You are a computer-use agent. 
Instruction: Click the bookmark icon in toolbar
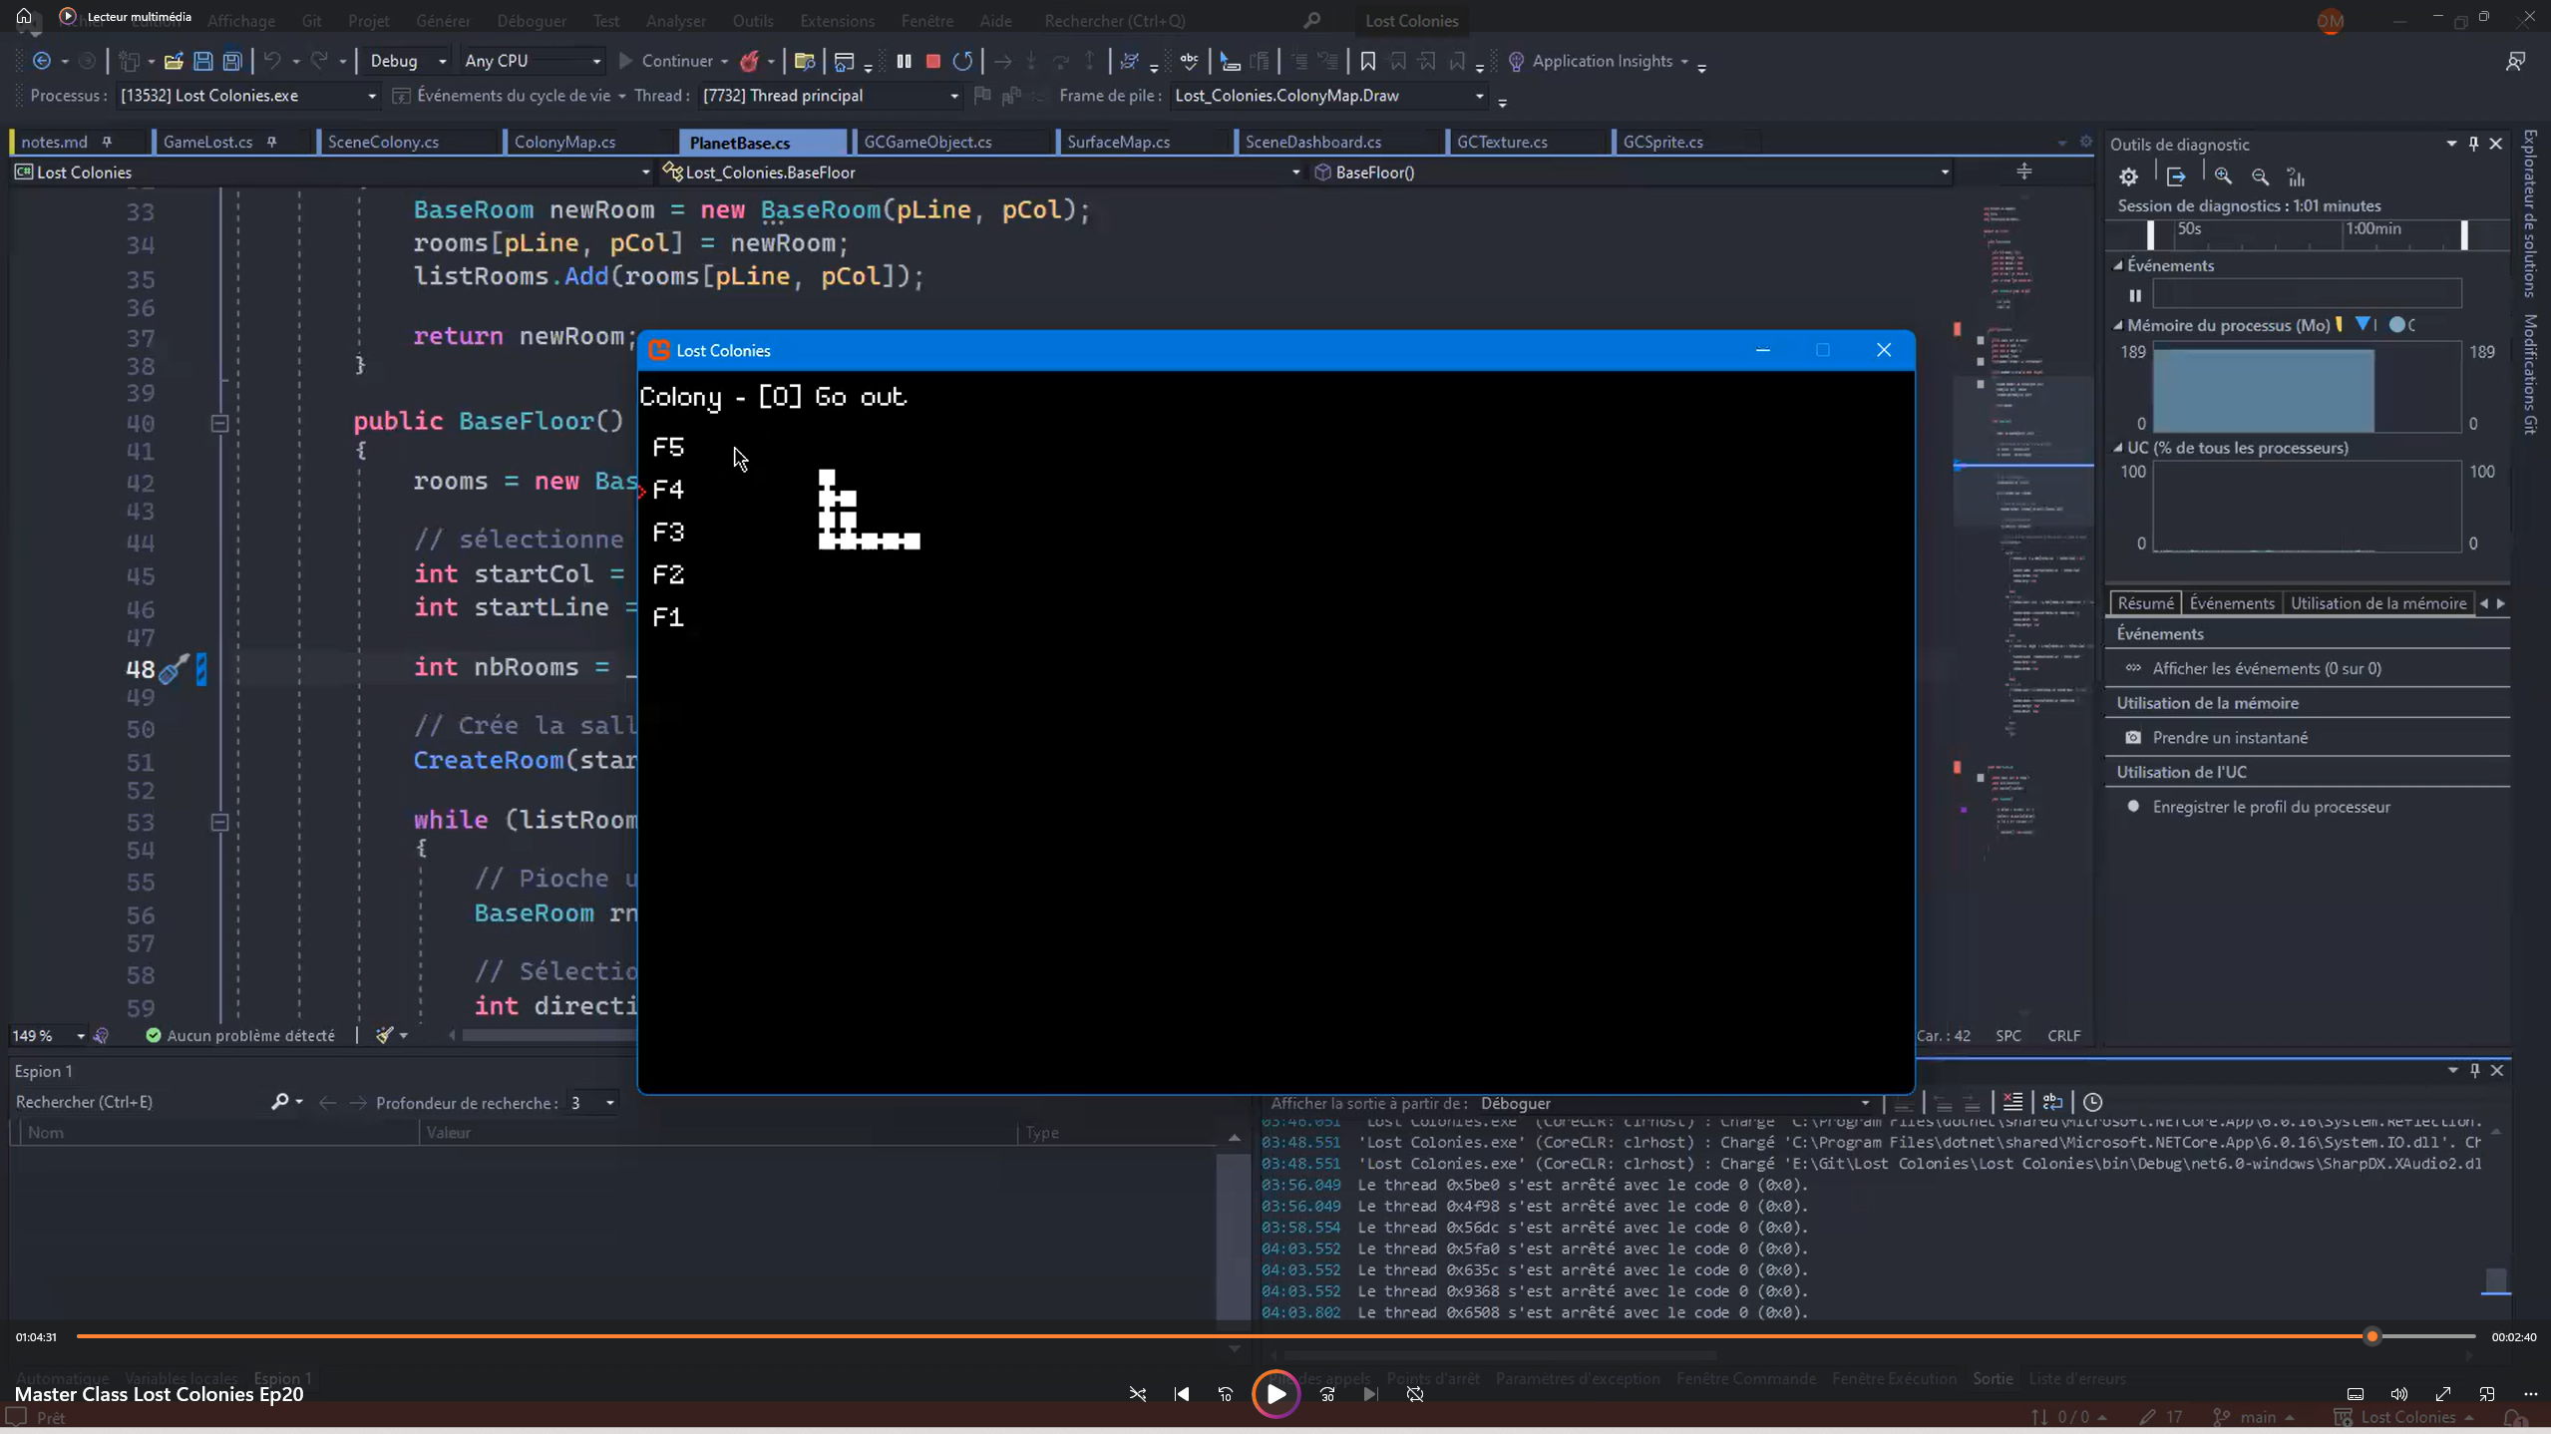click(1367, 61)
